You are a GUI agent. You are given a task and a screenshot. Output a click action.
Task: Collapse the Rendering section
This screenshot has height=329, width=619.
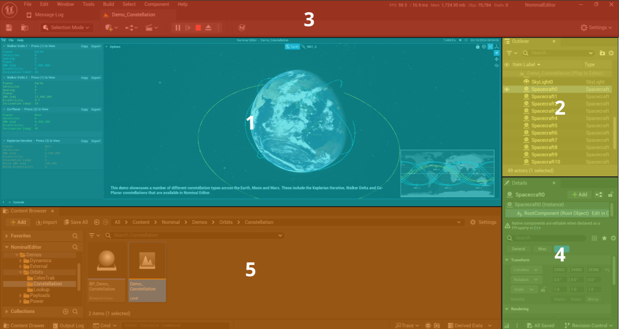(x=507, y=309)
